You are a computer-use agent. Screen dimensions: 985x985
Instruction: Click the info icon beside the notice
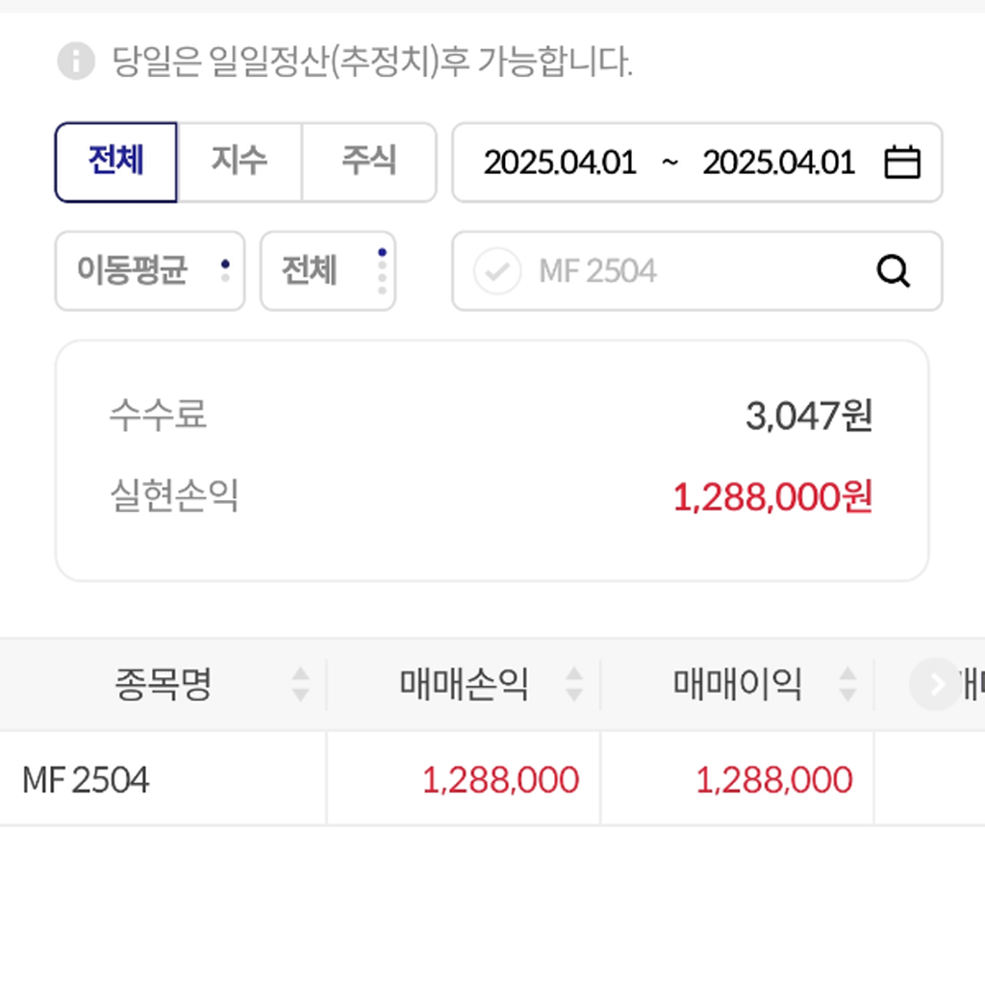76,63
